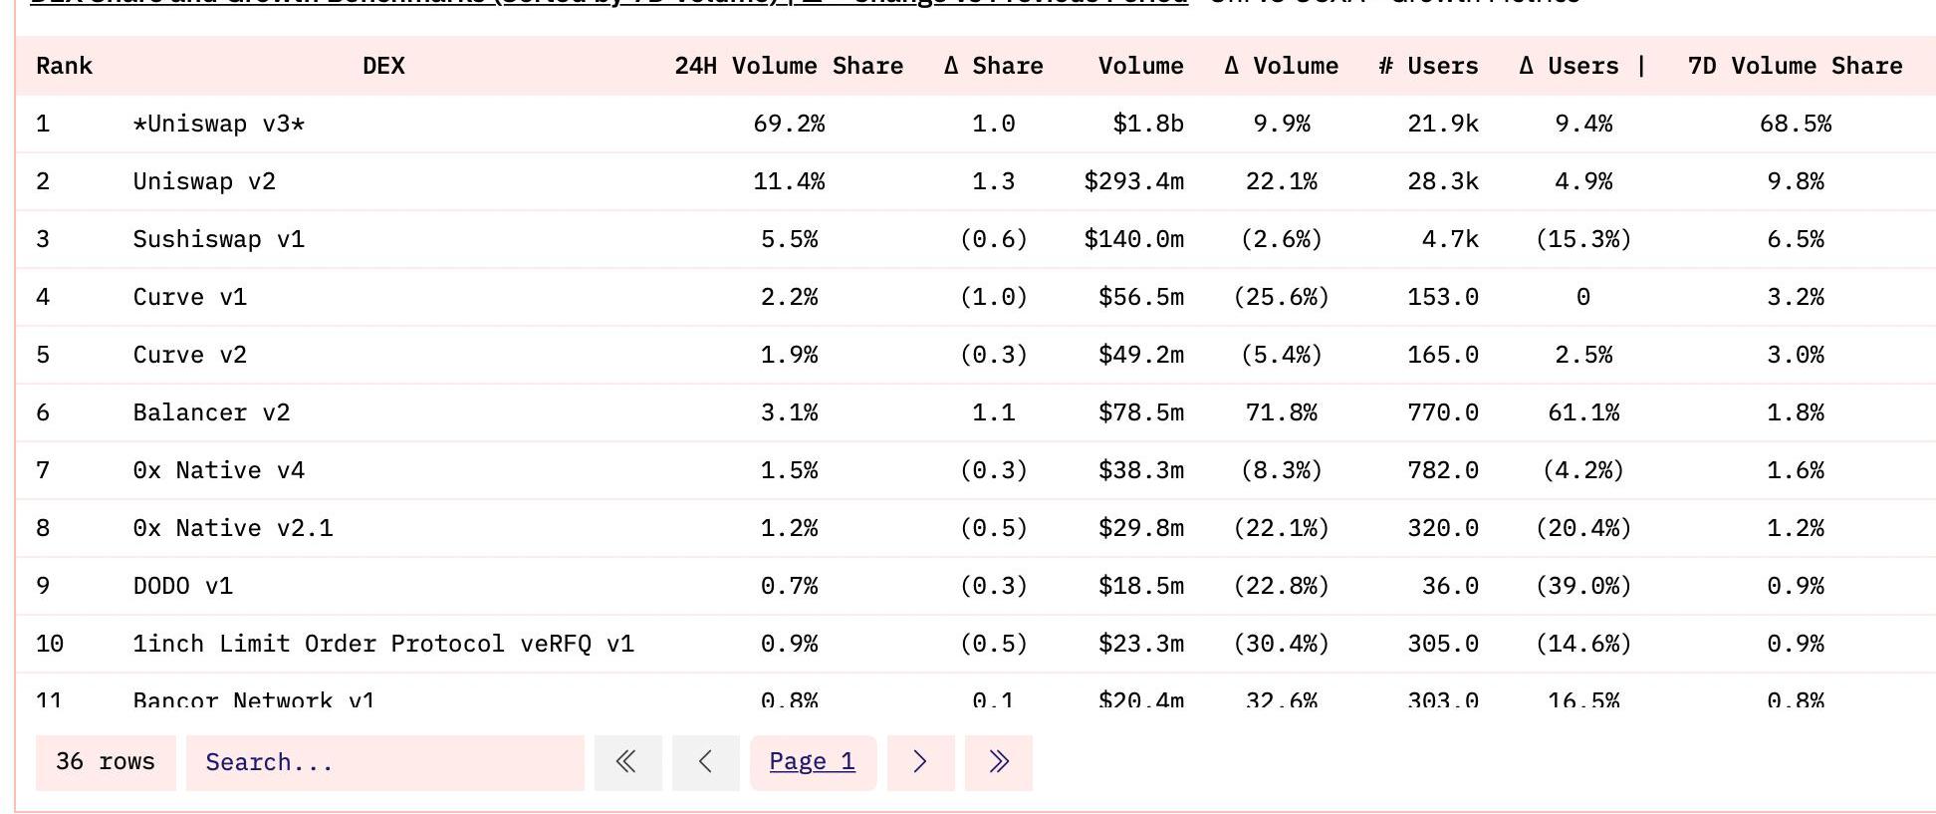Image resolution: width=1936 pixels, height=814 pixels.
Task: Advance to the next table page
Action: click(x=920, y=762)
